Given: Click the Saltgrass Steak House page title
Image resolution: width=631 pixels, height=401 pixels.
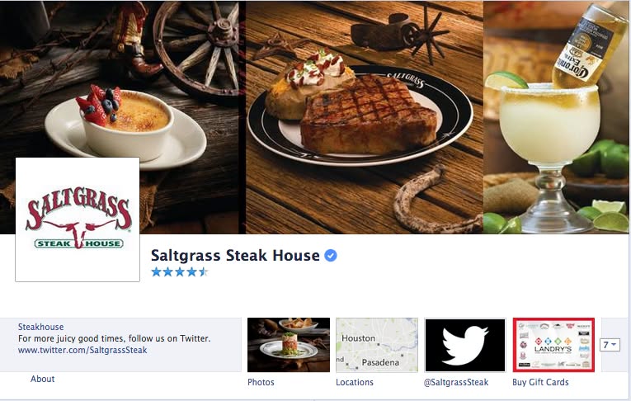Looking at the screenshot, I should (x=235, y=255).
